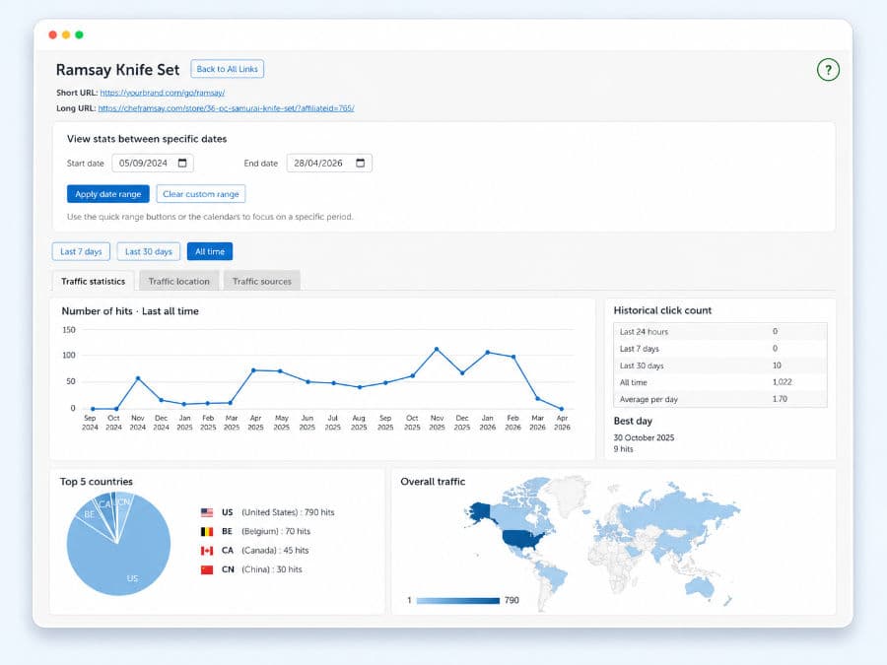Select the Last 30 days quick range

pyautogui.click(x=148, y=251)
